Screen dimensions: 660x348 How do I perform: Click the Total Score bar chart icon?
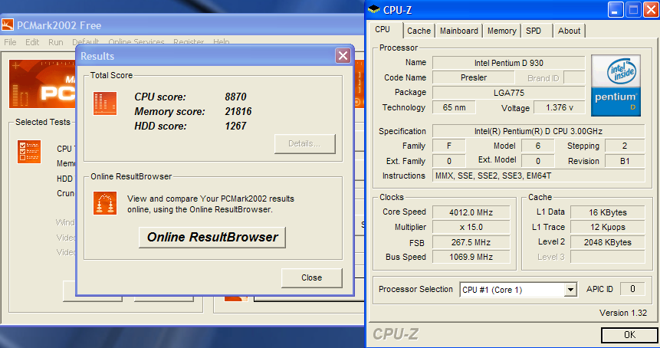coord(105,103)
